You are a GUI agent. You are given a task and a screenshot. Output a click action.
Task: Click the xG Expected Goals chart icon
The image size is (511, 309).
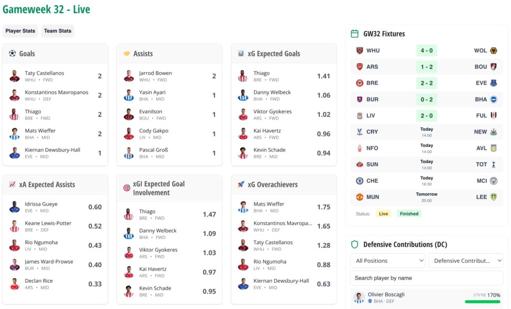(241, 53)
